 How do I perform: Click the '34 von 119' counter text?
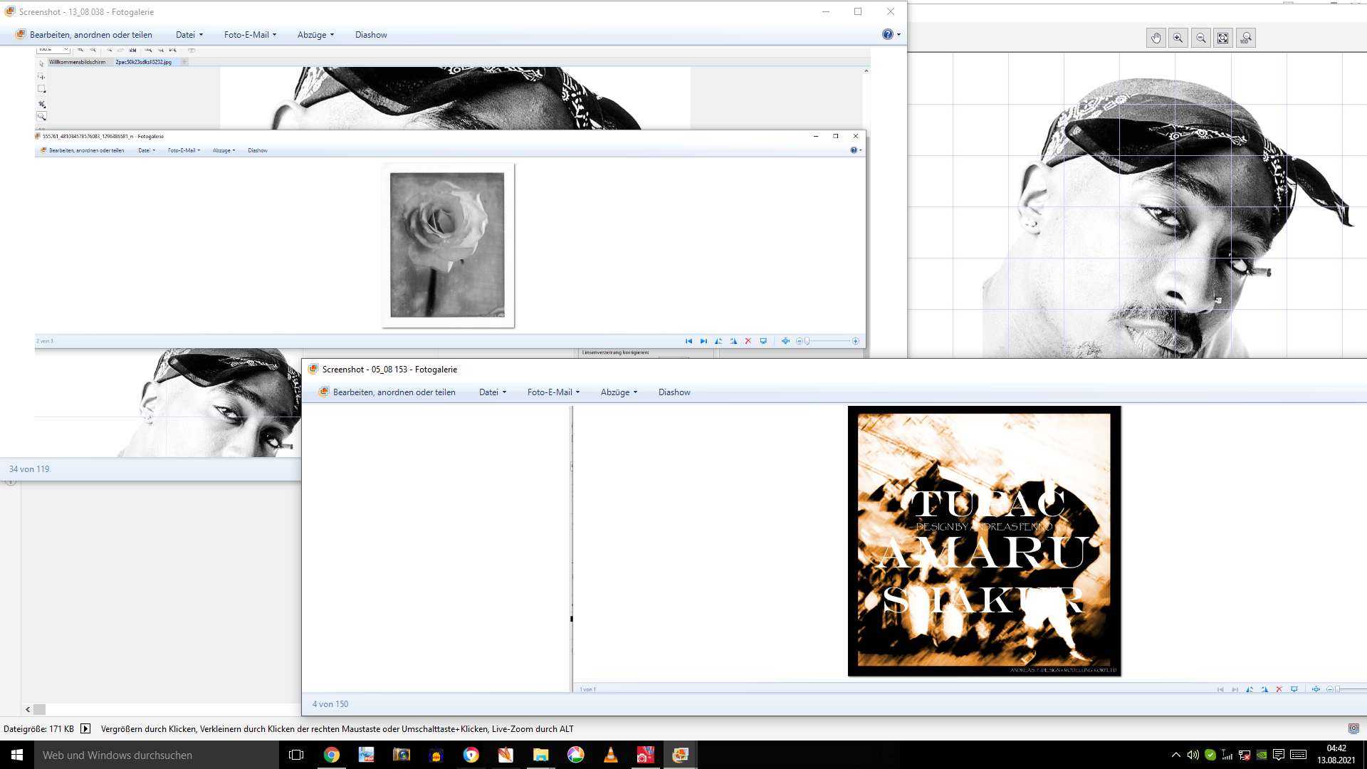[x=29, y=469]
